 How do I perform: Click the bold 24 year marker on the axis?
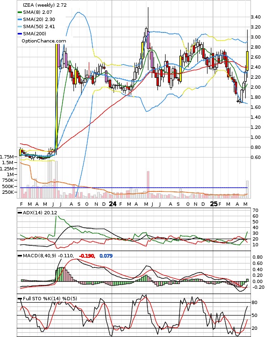[x=113, y=204]
